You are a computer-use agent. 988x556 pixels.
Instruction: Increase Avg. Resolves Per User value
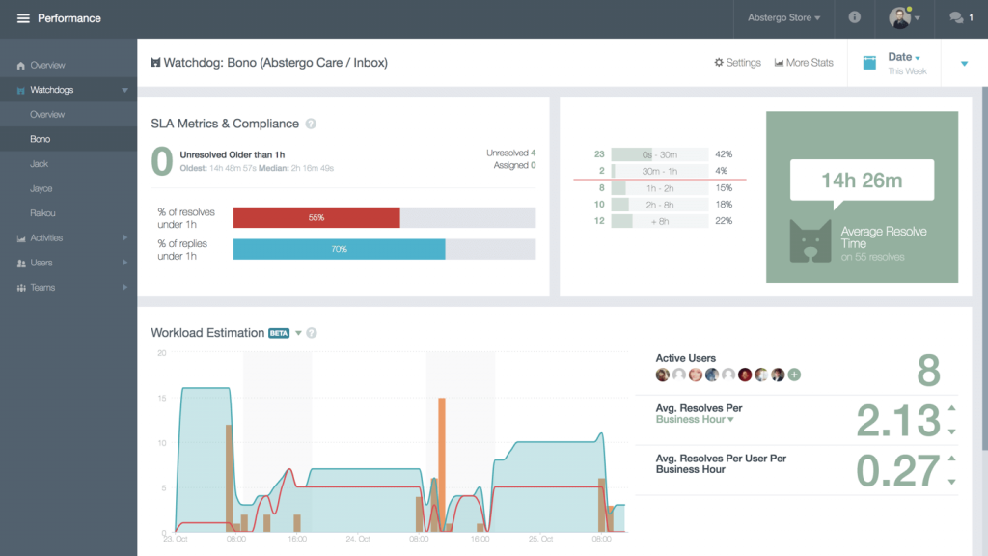tap(952, 459)
